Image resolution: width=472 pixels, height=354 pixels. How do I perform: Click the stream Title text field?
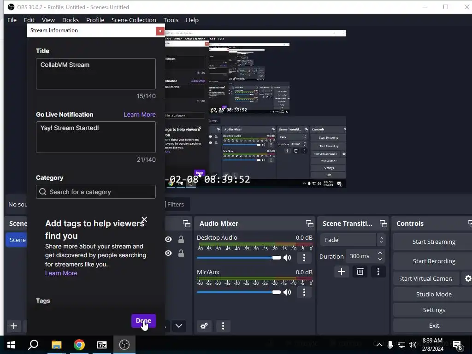coord(96,74)
